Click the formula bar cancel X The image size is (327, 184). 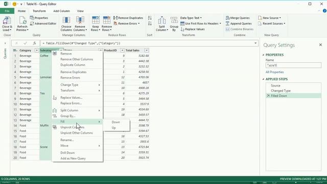point(16,43)
